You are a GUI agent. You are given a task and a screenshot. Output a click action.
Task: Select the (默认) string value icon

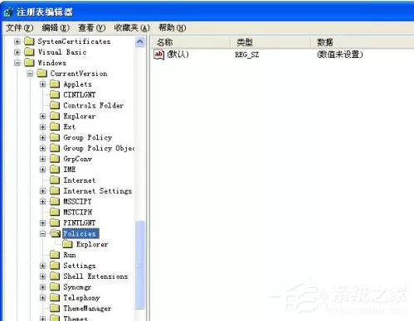point(159,55)
